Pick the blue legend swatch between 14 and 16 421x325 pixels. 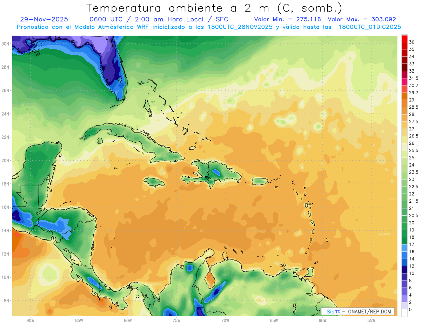click(405, 255)
